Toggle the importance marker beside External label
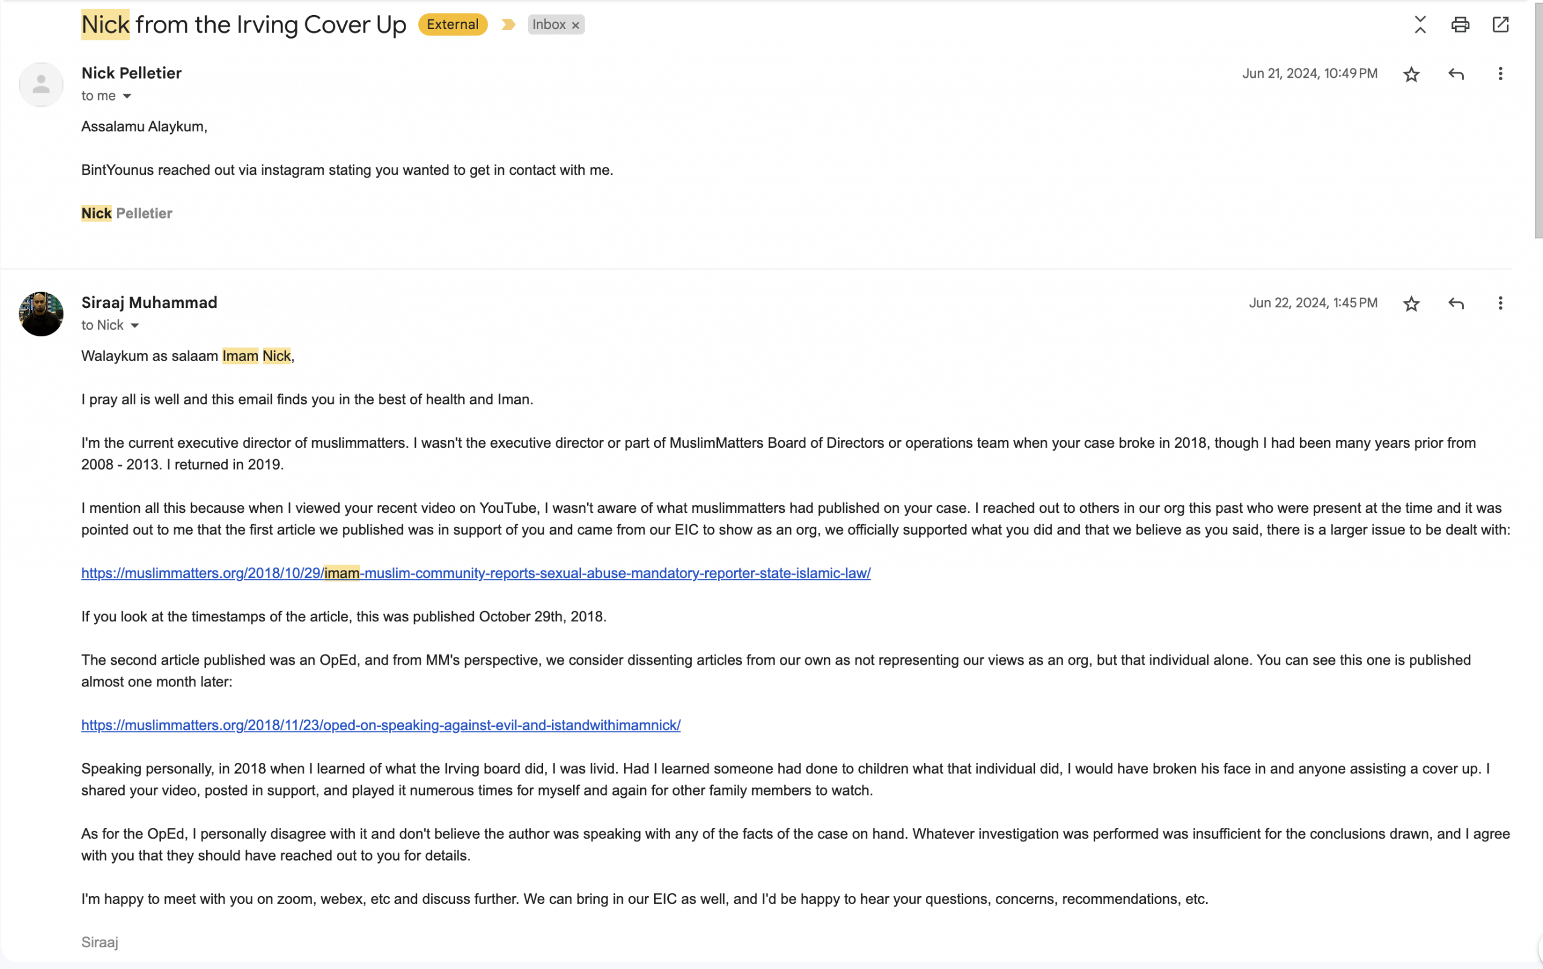 point(508,25)
